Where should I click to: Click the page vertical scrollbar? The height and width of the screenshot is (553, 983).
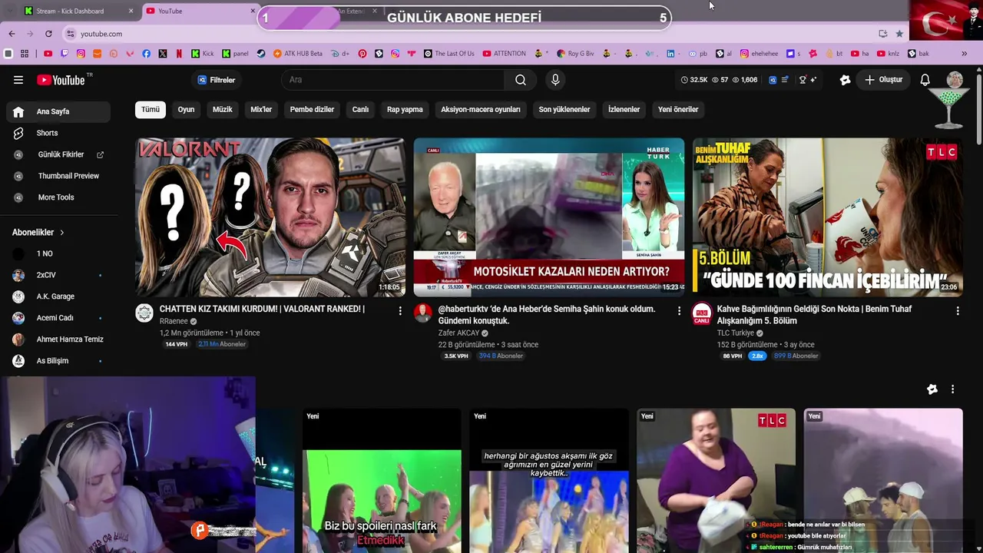point(978,108)
